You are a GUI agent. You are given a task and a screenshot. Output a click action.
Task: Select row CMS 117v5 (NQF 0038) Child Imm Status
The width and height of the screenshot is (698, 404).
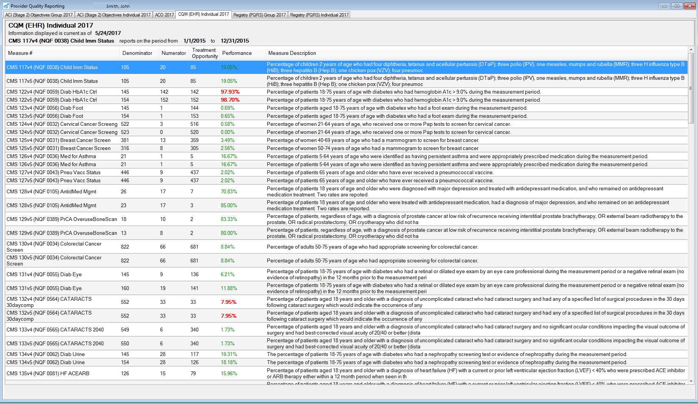click(346, 81)
